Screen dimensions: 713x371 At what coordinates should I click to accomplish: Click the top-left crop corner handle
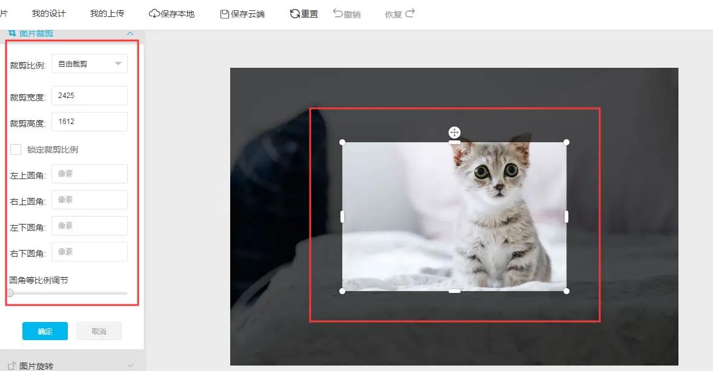click(342, 142)
